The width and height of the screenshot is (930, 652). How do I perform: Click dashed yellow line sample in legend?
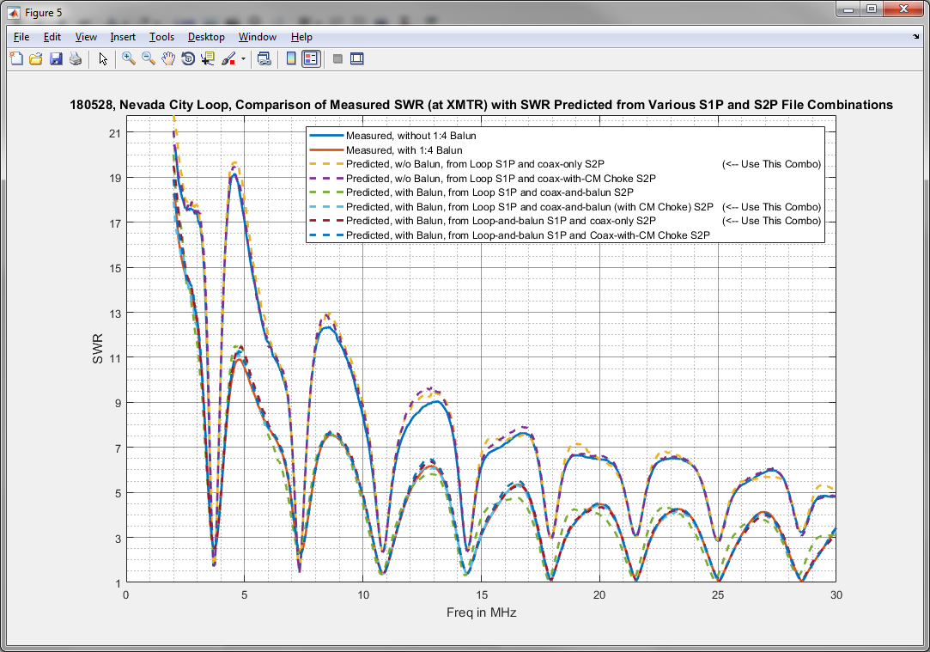coord(326,164)
